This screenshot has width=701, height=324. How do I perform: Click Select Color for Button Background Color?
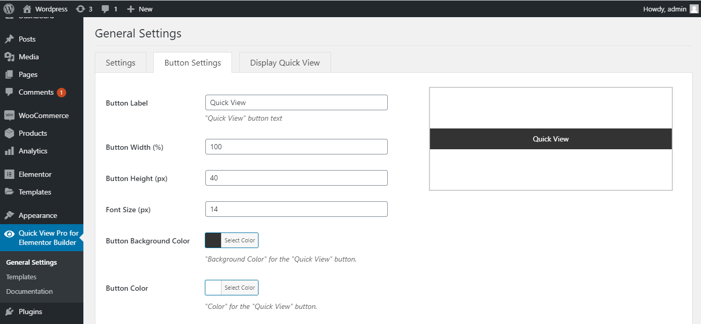239,240
